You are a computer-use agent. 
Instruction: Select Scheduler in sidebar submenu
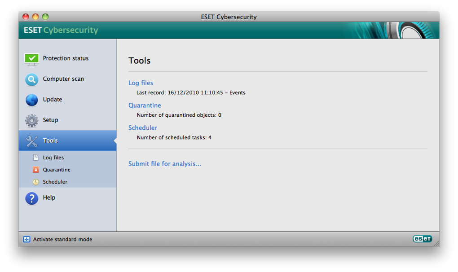coord(55,182)
